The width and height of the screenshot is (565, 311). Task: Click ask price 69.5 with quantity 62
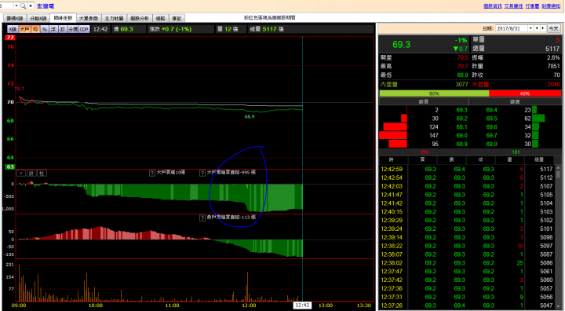[491, 119]
